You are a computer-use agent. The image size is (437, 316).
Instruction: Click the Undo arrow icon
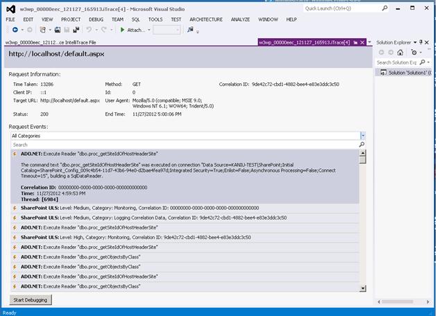click(x=89, y=30)
